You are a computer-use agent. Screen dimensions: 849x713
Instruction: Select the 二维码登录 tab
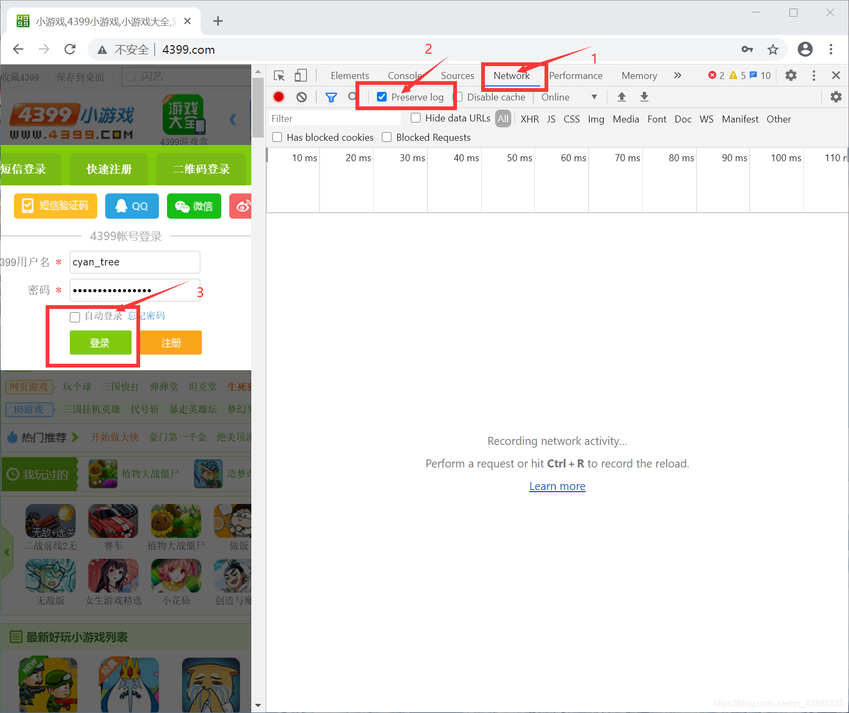pyautogui.click(x=201, y=169)
